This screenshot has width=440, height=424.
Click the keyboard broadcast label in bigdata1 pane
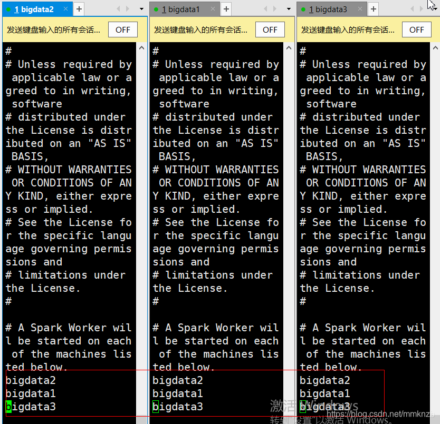pyautogui.click(x=200, y=29)
